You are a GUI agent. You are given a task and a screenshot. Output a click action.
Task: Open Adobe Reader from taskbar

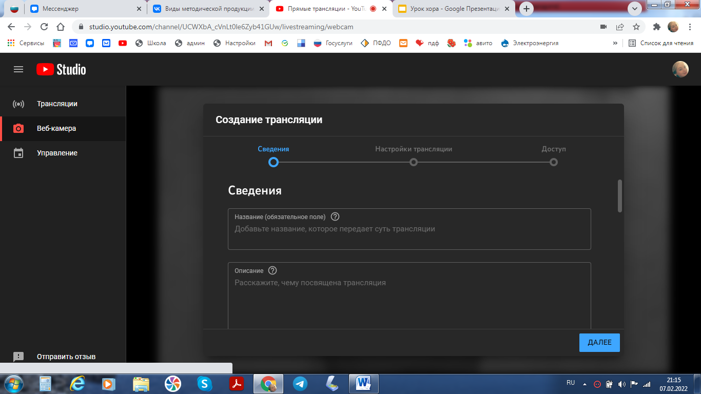[237, 383]
